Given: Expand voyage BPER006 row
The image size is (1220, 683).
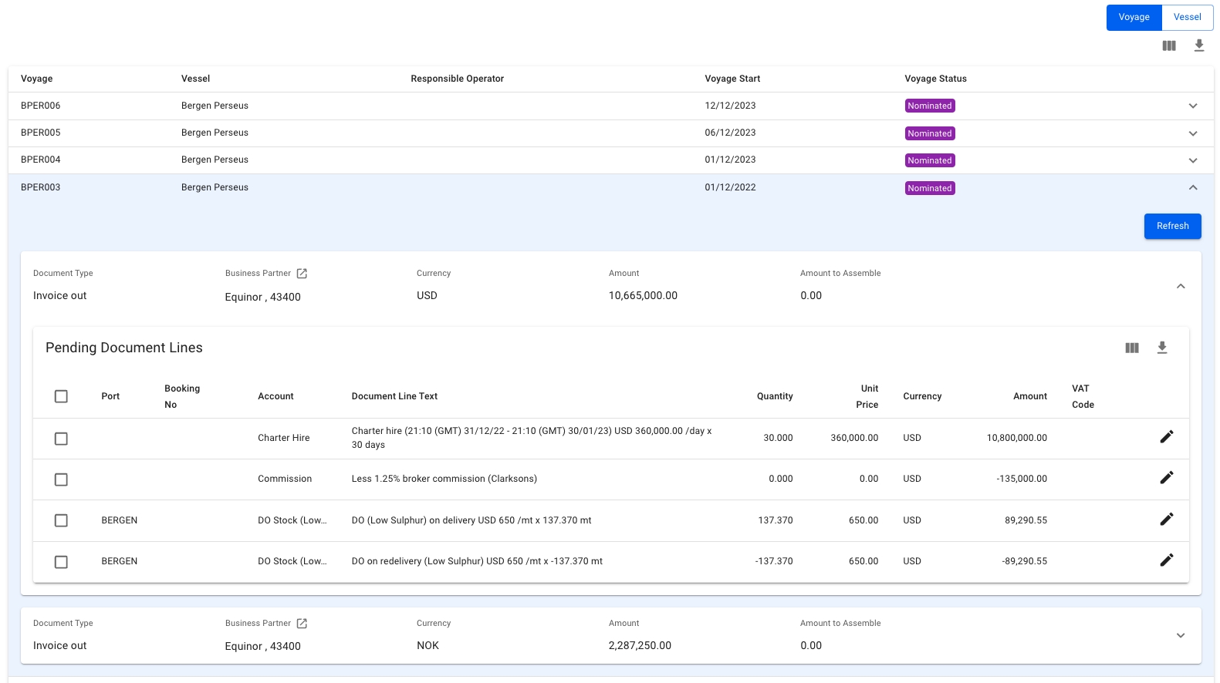Looking at the screenshot, I should click(1192, 106).
